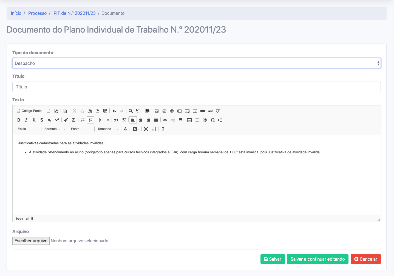Click into the Título input field
The width and height of the screenshot is (394, 276).
tap(196, 87)
